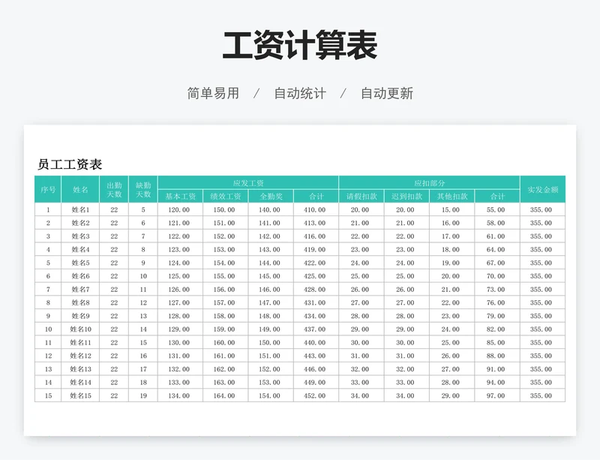
Task: Select base salary cell 120.00
Action: click(x=180, y=209)
